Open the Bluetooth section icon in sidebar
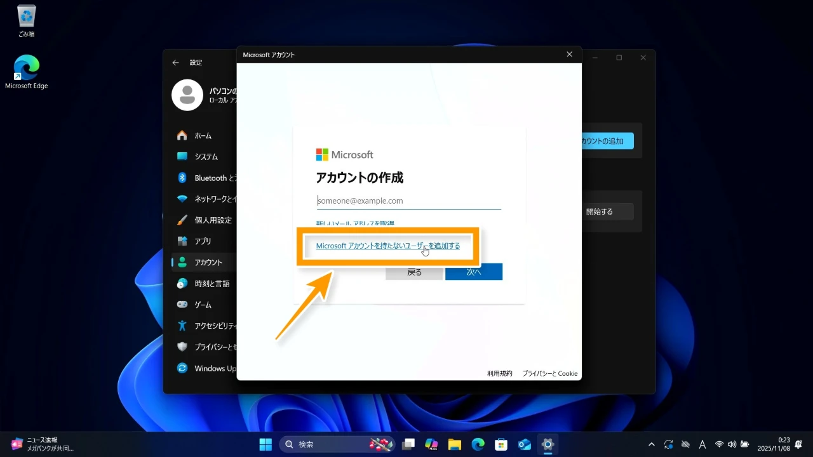 pyautogui.click(x=182, y=178)
